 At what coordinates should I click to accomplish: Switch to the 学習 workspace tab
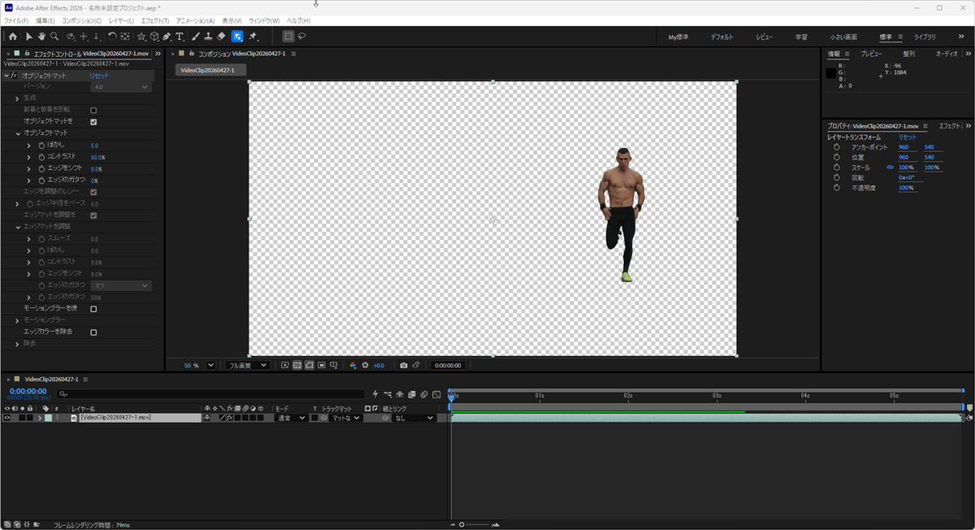[x=801, y=37]
